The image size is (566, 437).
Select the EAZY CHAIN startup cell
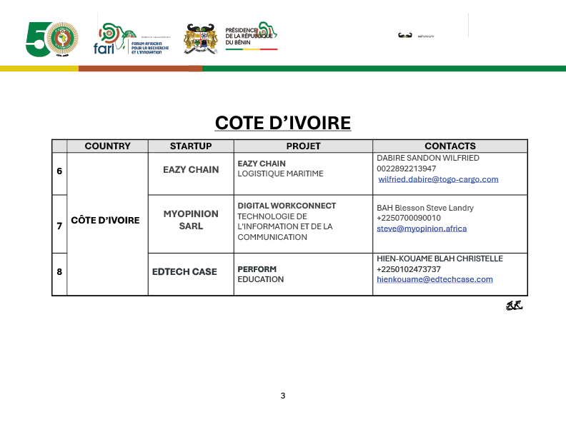(x=191, y=174)
